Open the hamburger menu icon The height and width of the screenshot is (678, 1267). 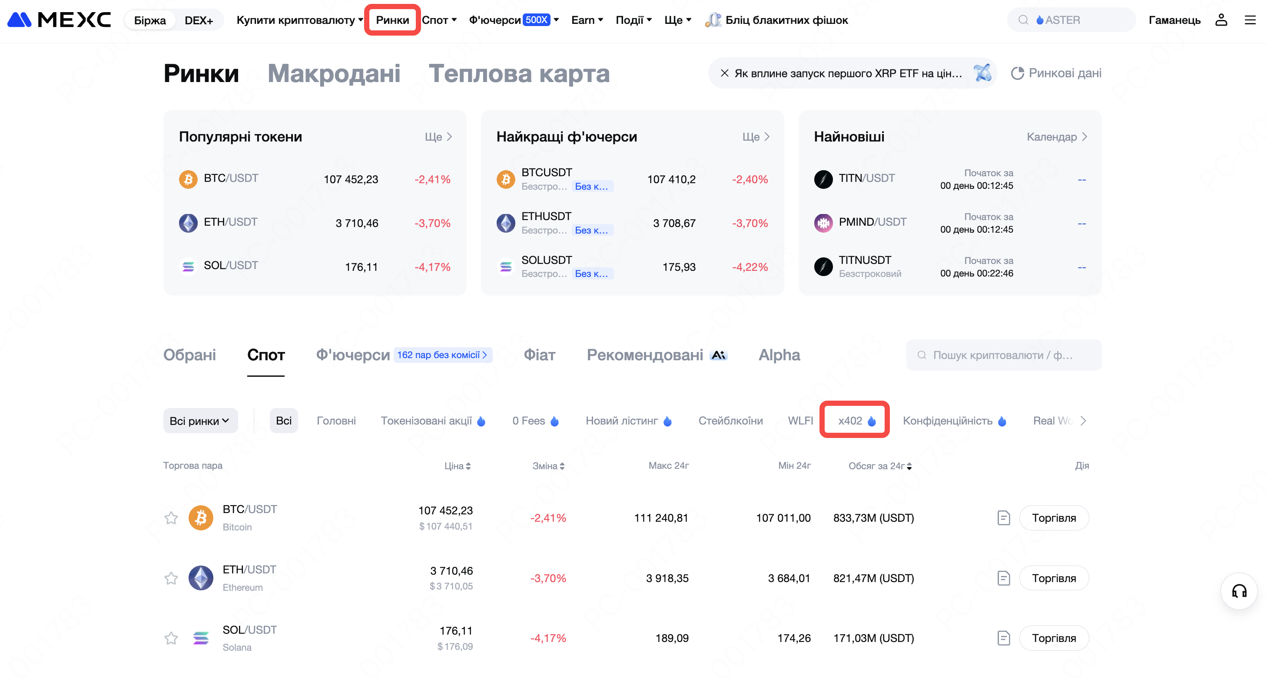[x=1250, y=20]
